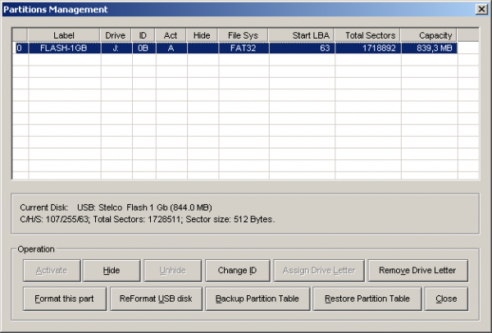Viewport: 492px width, 333px height.
Task: Click the ID column header
Action: point(143,35)
